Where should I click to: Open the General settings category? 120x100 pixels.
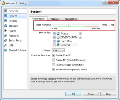click(15, 11)
